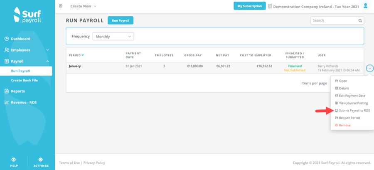Viewport: 374px width, 170px height.
Task: Click the Net Pay column header
Action: coord(223,55)
